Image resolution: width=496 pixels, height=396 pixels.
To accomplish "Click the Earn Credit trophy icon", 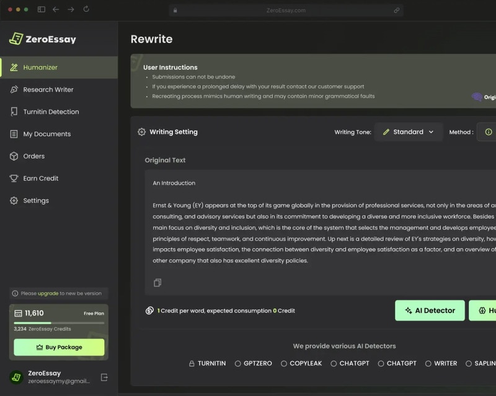I will [14, 179].
